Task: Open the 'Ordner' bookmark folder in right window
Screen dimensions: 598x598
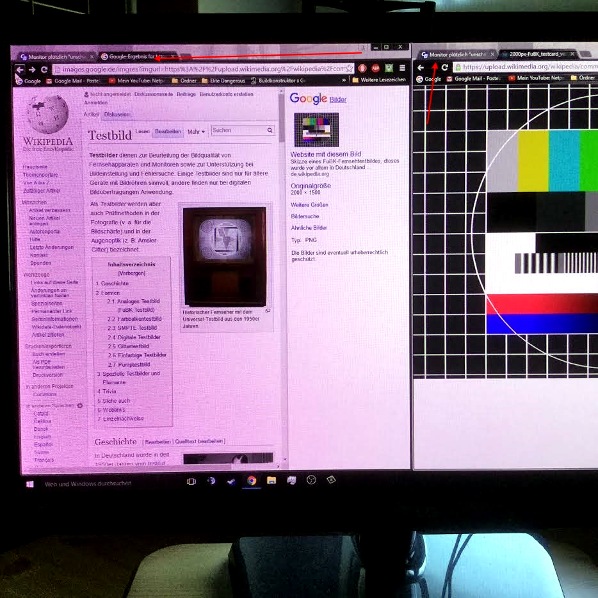Action: tap(583, 77)
